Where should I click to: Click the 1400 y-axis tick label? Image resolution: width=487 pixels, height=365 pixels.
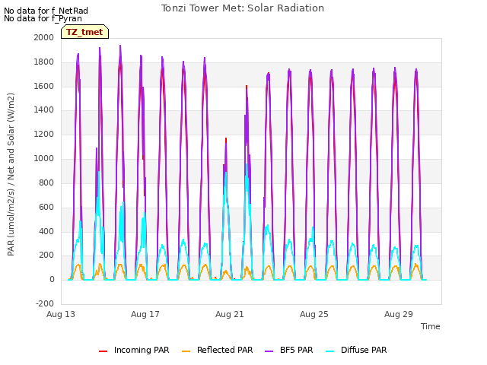tap(44, 109)
